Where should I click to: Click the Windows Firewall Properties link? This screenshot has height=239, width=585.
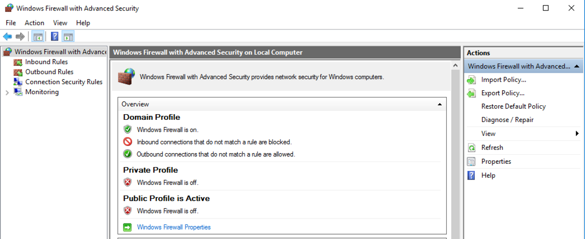coord(173,227)
